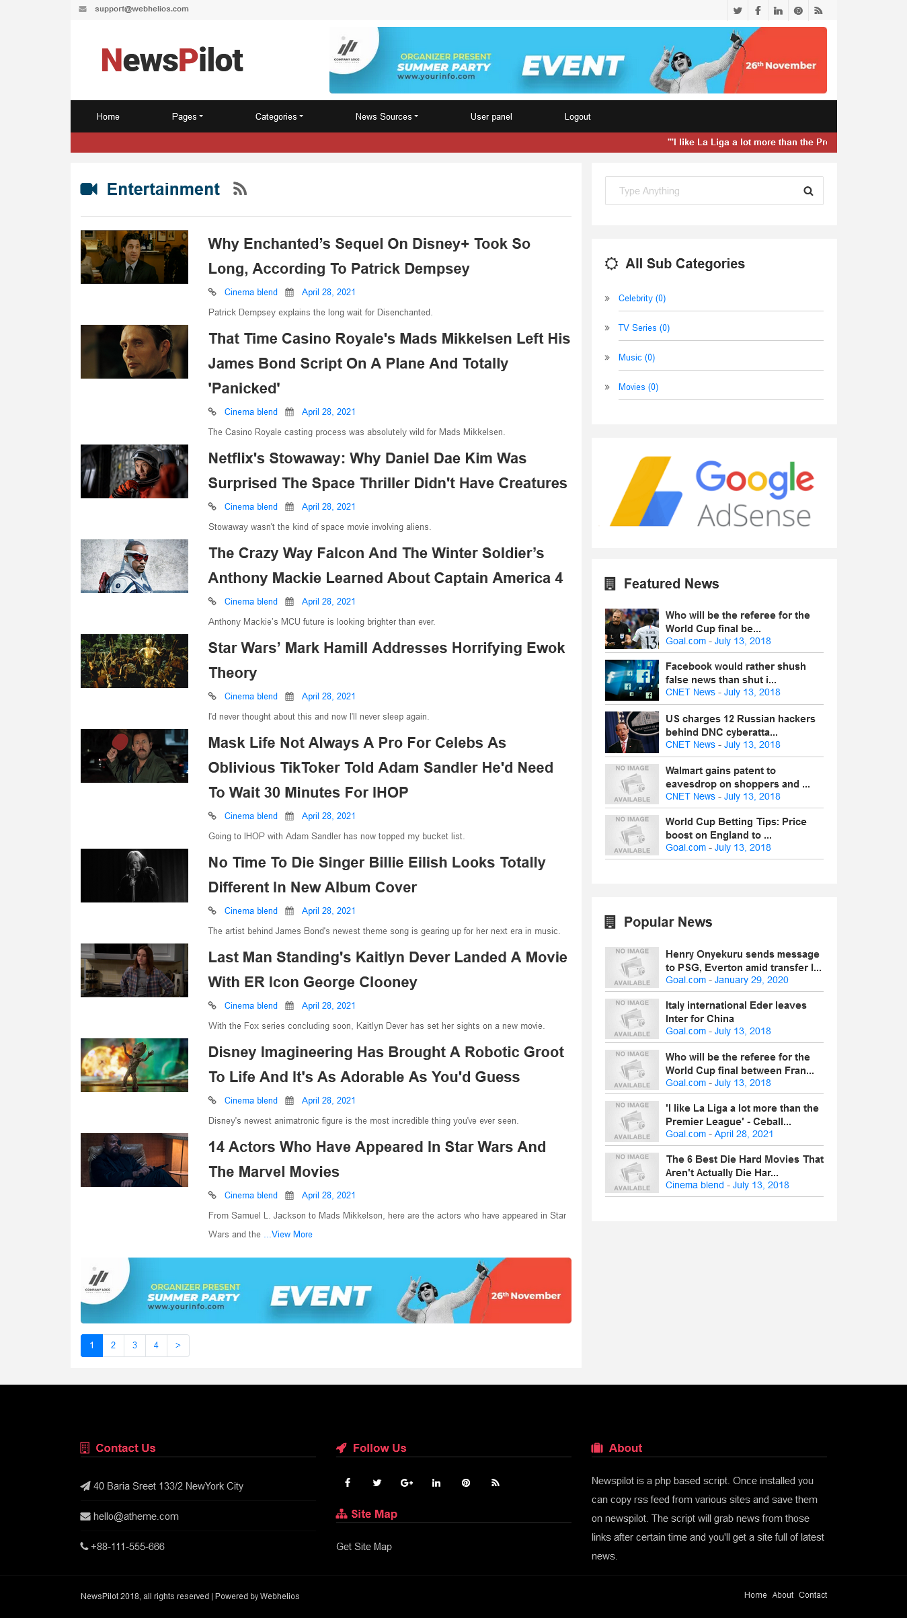Expand the Categories dropdown menu
Image resolution: width=907 pixels, height=1618 pixels.
[279, 117]
